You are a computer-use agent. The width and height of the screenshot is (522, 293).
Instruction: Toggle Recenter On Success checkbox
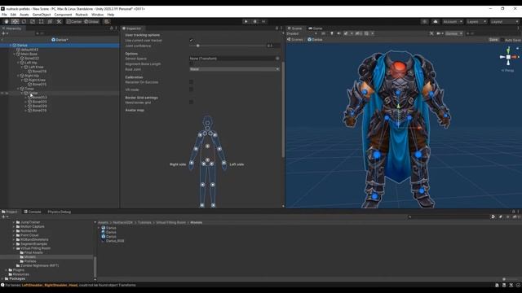coord(191,82)
